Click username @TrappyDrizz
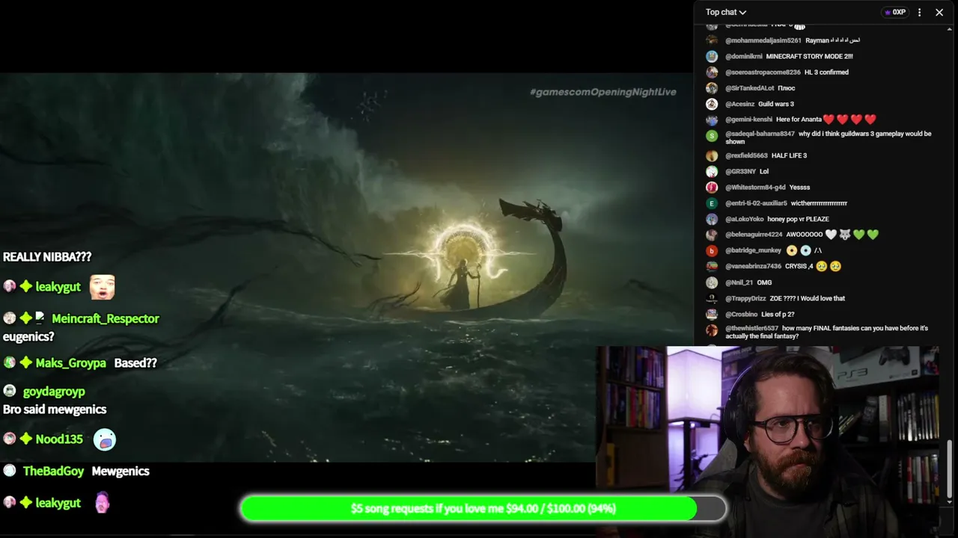The width and height of the screenshot is (958, 538). (x=745, y=298)
